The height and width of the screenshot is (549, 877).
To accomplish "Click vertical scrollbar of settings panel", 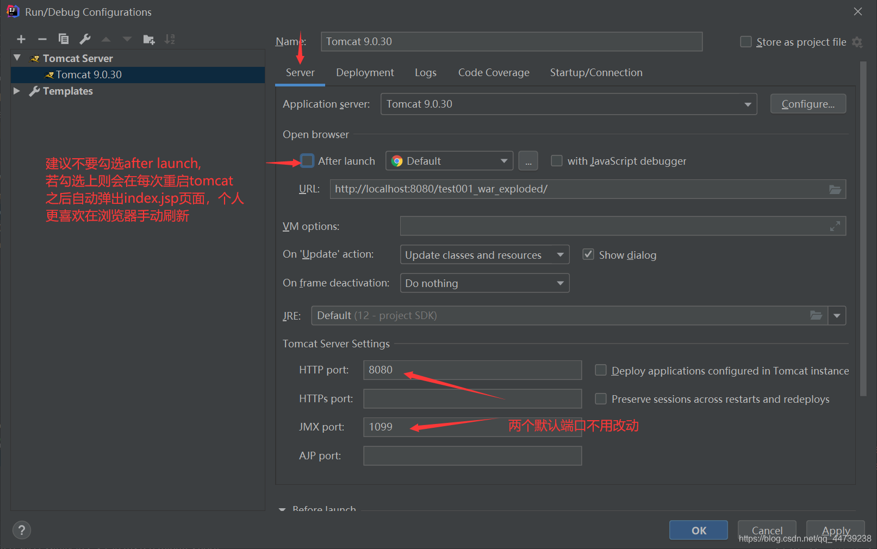I will (x=863, y=228).
